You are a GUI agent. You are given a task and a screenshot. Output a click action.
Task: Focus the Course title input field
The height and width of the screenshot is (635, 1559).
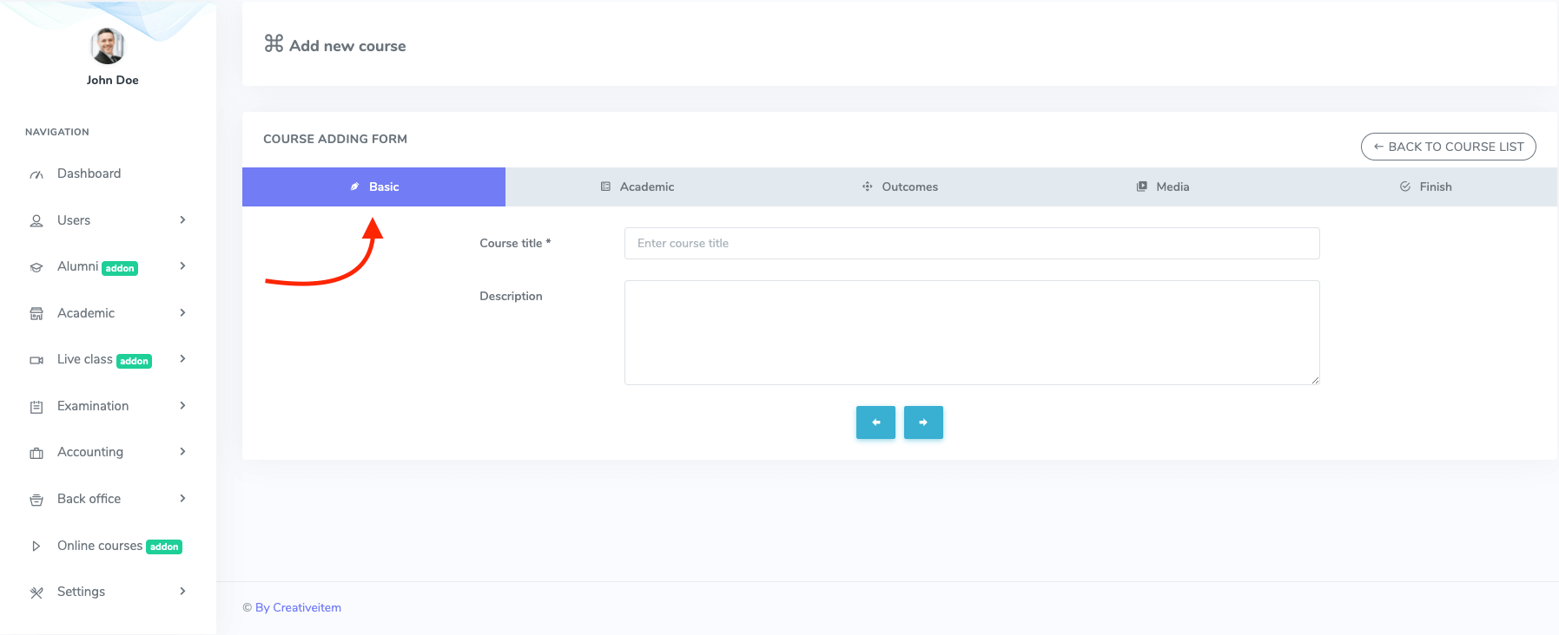click(x=971, y=244)
